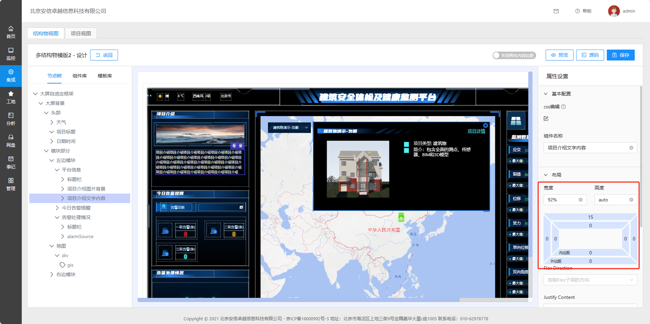650x324 pixels.
Task: Click the mail envelope icon in header
Action: [x=556, y=11]
